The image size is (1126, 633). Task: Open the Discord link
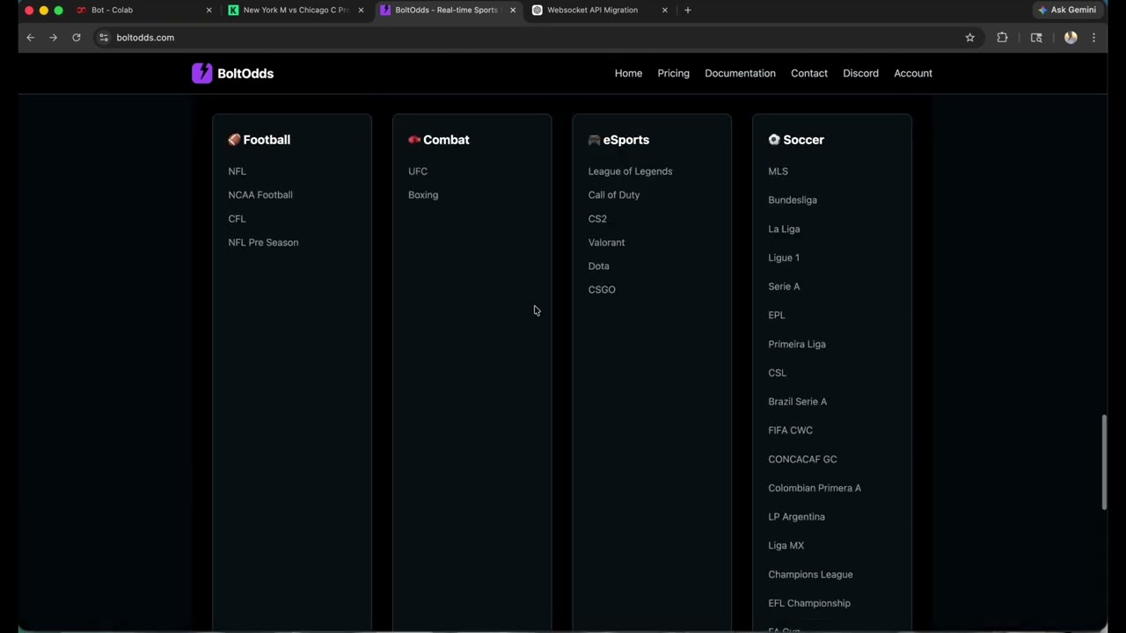click(860, 73)
